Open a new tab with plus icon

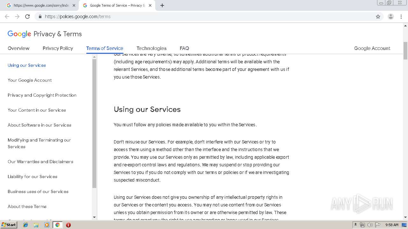coord(162,5)
